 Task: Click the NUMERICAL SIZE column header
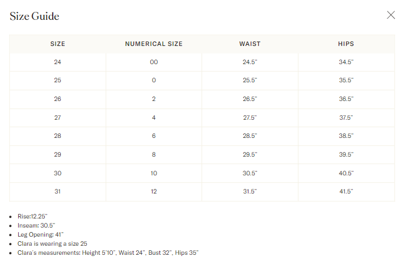pos(154,44)
